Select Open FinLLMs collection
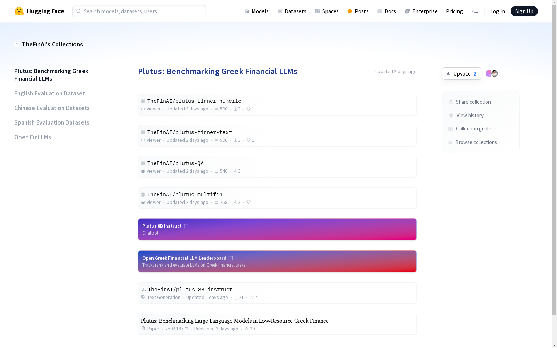 [33, 137]
